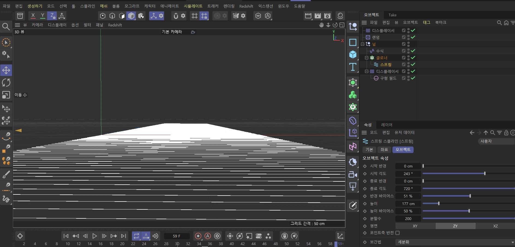Collapse the nested 디스플레이서 node
This screenshot has height=247, width=515.
367,71
